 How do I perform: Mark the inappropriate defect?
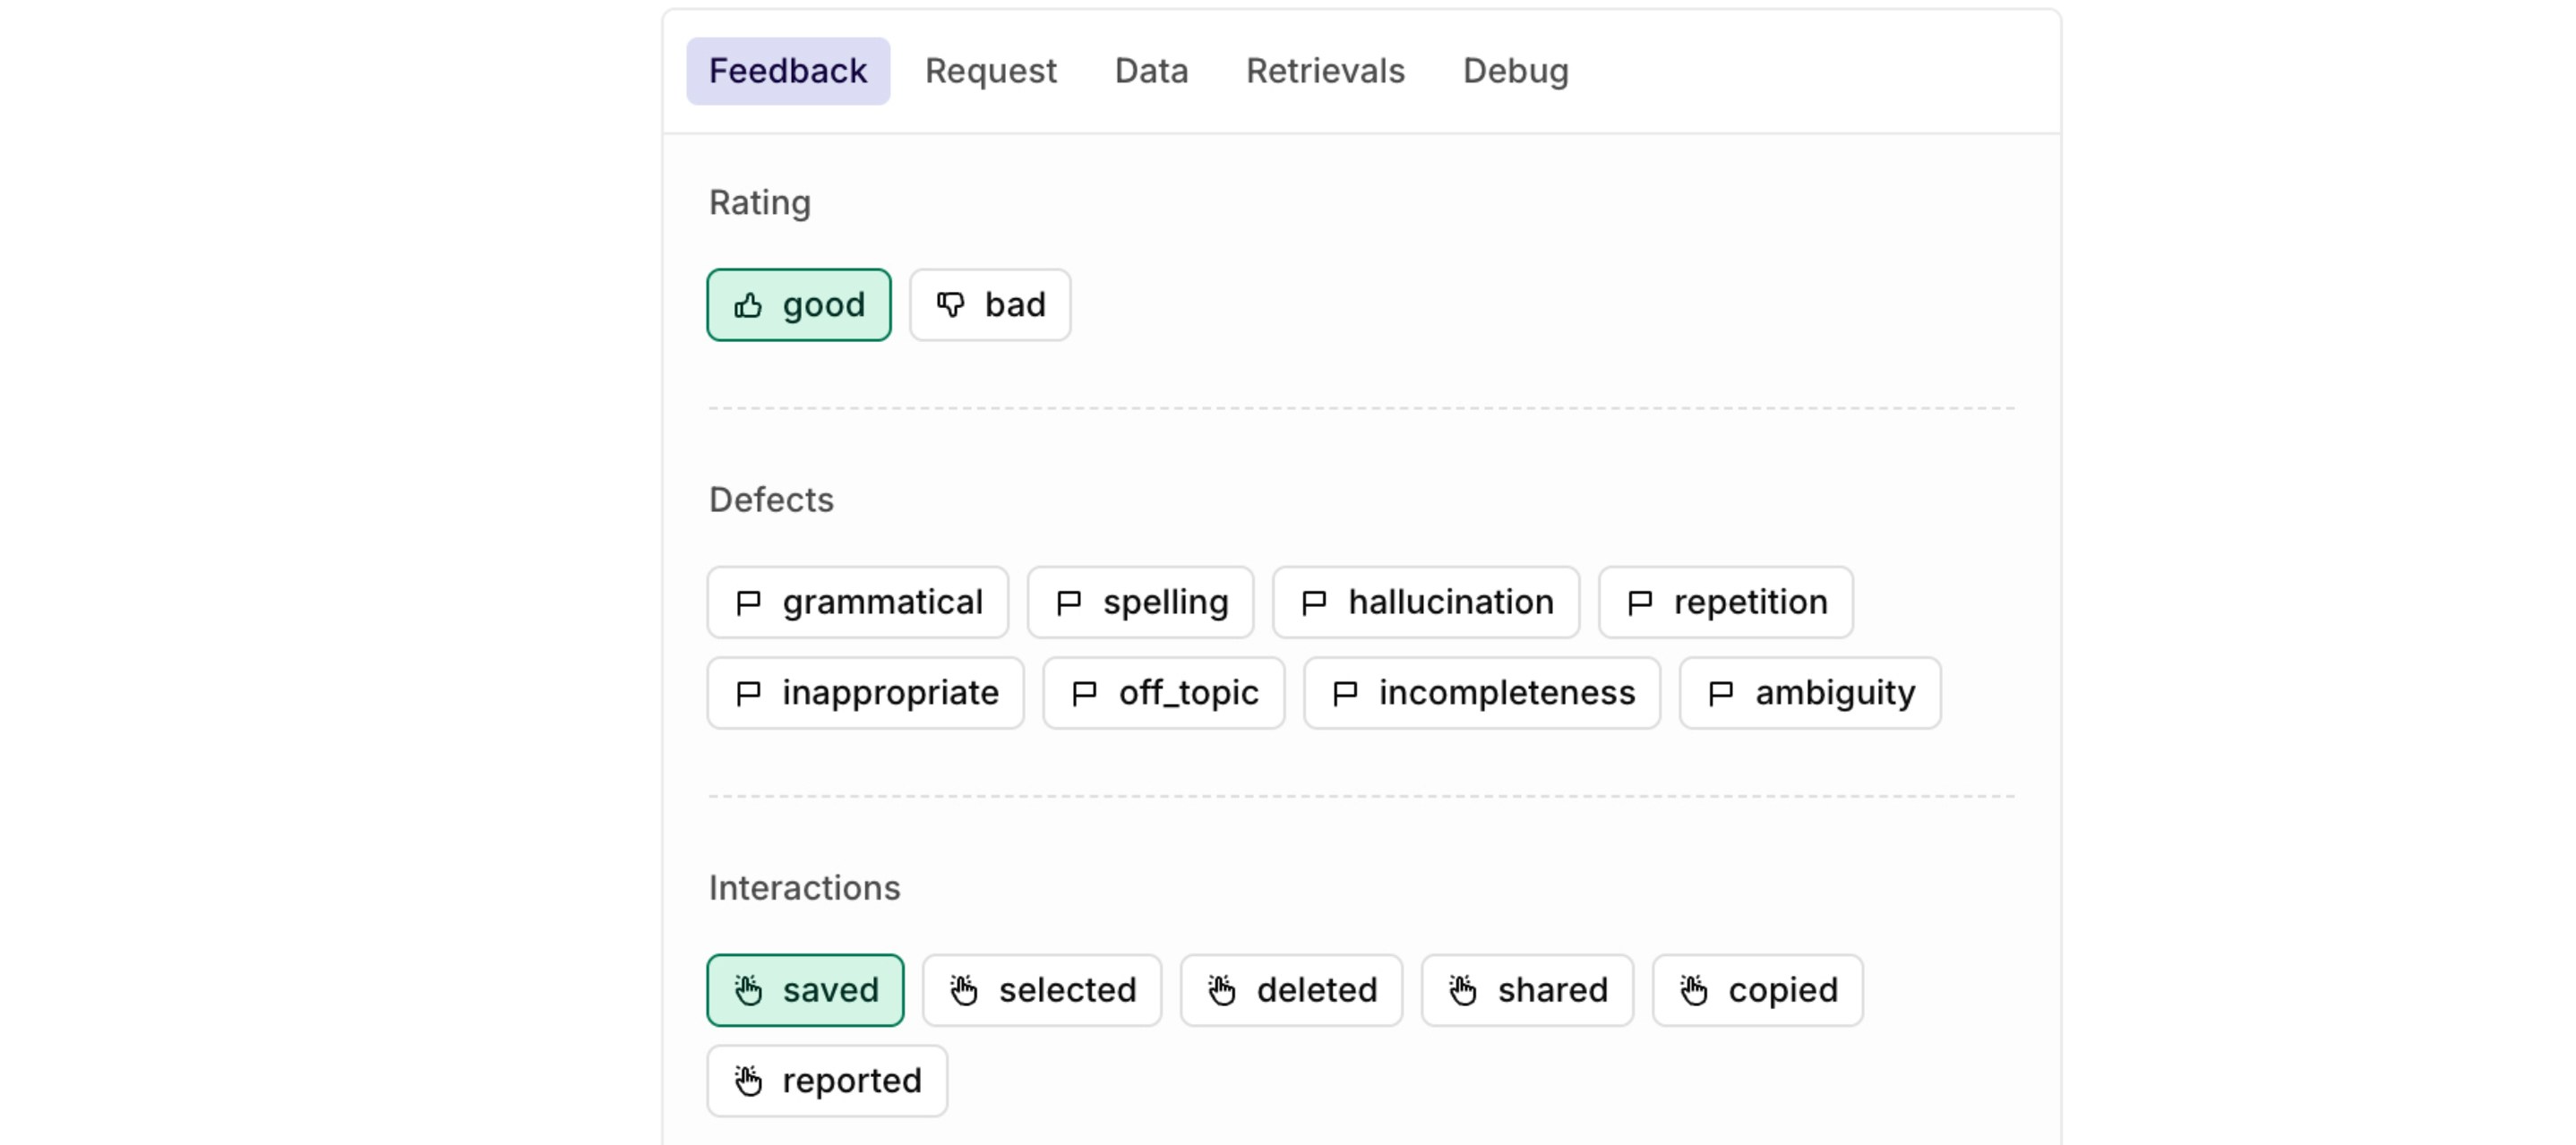point(865,694)
